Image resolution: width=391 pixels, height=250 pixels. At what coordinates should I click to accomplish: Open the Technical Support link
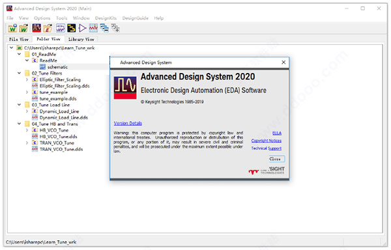[267, 148]
